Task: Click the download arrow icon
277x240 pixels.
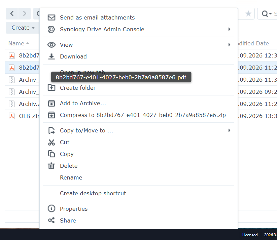Action: [51, 57]
